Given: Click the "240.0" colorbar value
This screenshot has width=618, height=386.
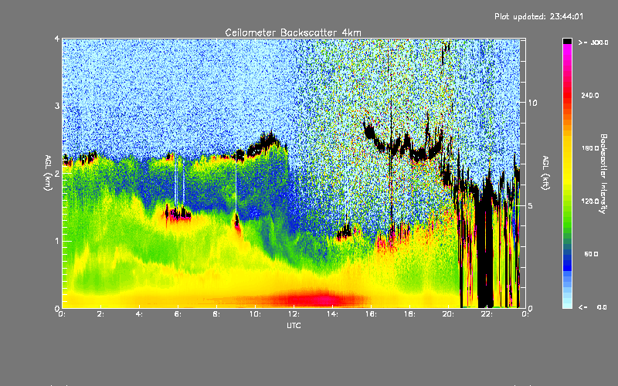Looking at the screenshot, I should tap(590, 95).
